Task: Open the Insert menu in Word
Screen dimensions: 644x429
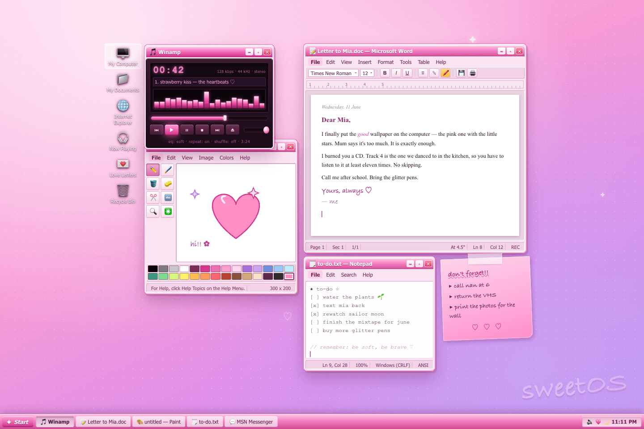Action: [x=364, y=62]
